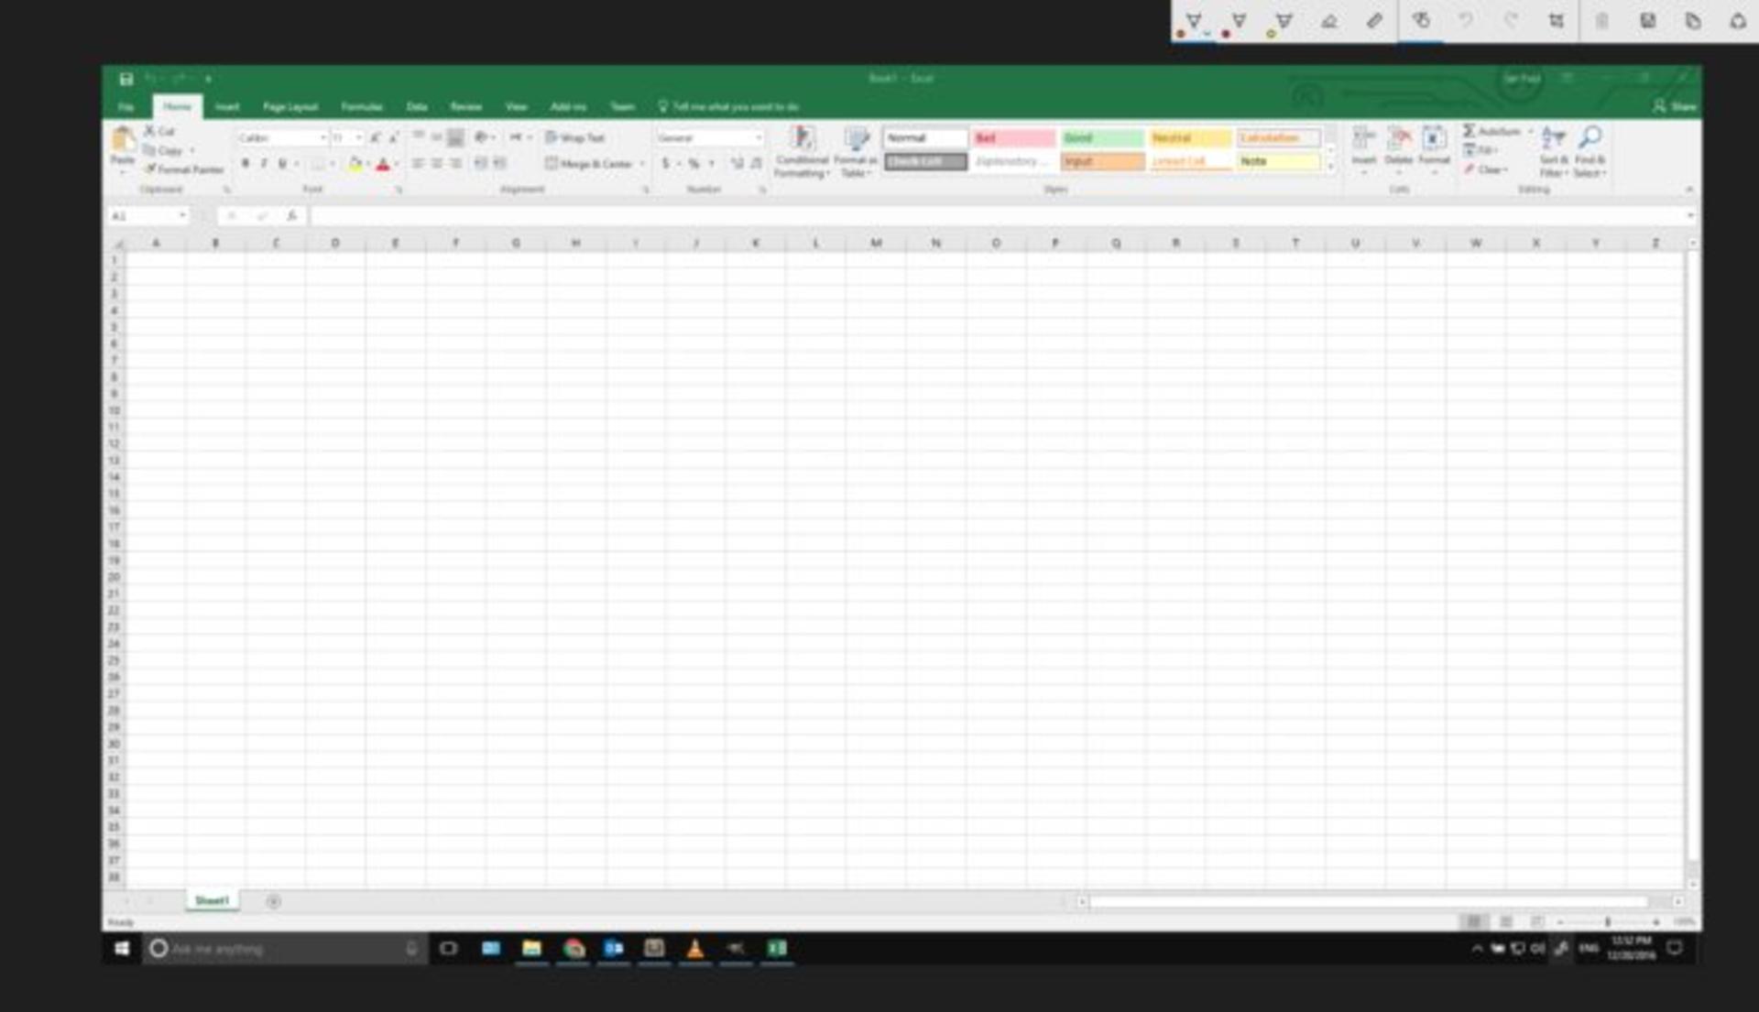Select the eraser tool in Snip toolbar
The image size is (1759, 1012).
1329,20
